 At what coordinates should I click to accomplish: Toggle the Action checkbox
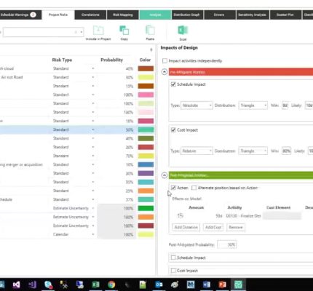click(x=173, y=188)
